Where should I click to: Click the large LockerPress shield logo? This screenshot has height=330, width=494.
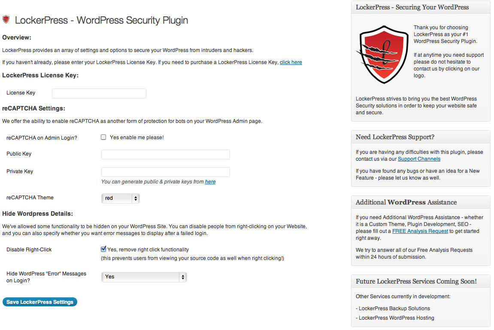(x=382, y=55)
